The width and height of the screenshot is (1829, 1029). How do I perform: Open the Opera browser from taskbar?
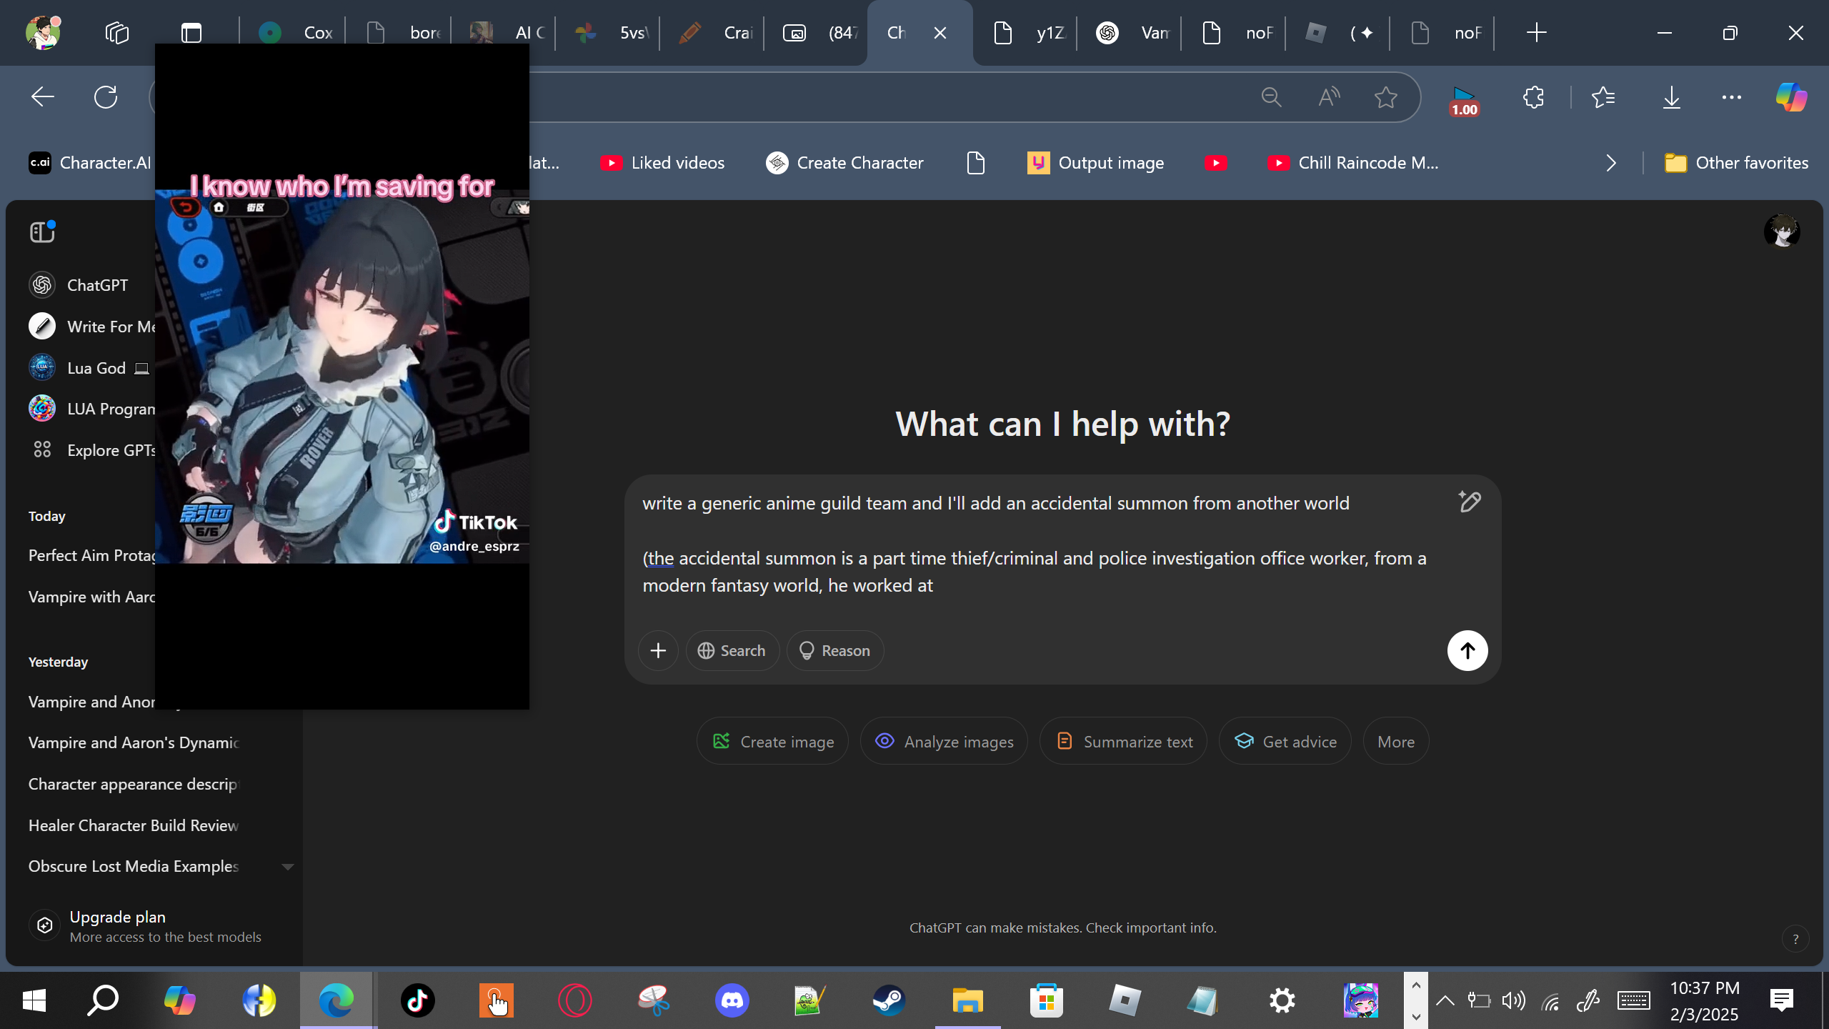[575, 1000]
